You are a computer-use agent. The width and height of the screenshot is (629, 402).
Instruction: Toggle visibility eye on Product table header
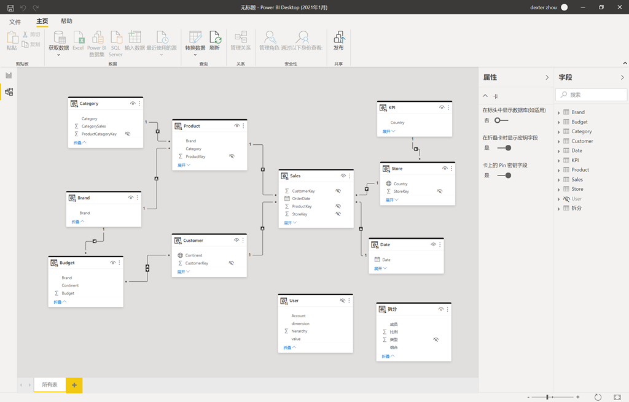coord(236,126)
